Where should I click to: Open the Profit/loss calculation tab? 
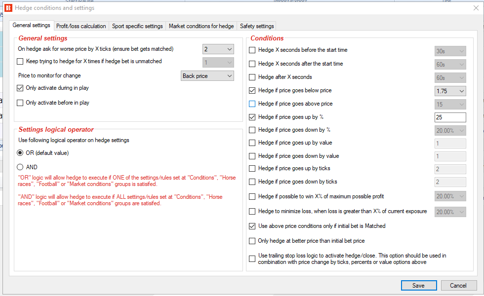click(81, 26)
